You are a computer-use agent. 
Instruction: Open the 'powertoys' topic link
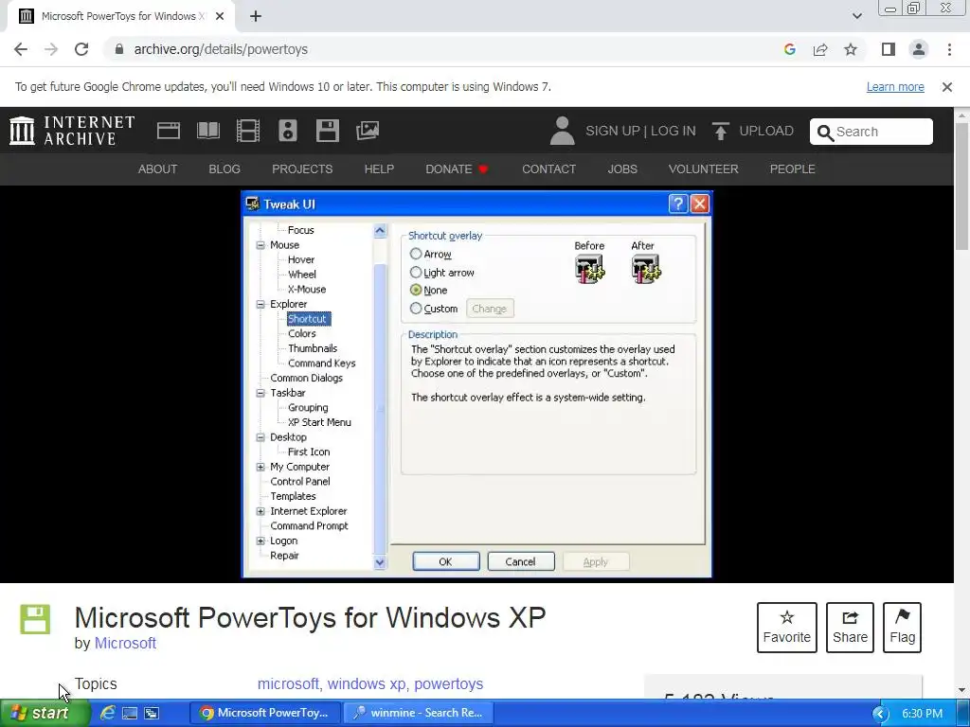pos(448,683)
